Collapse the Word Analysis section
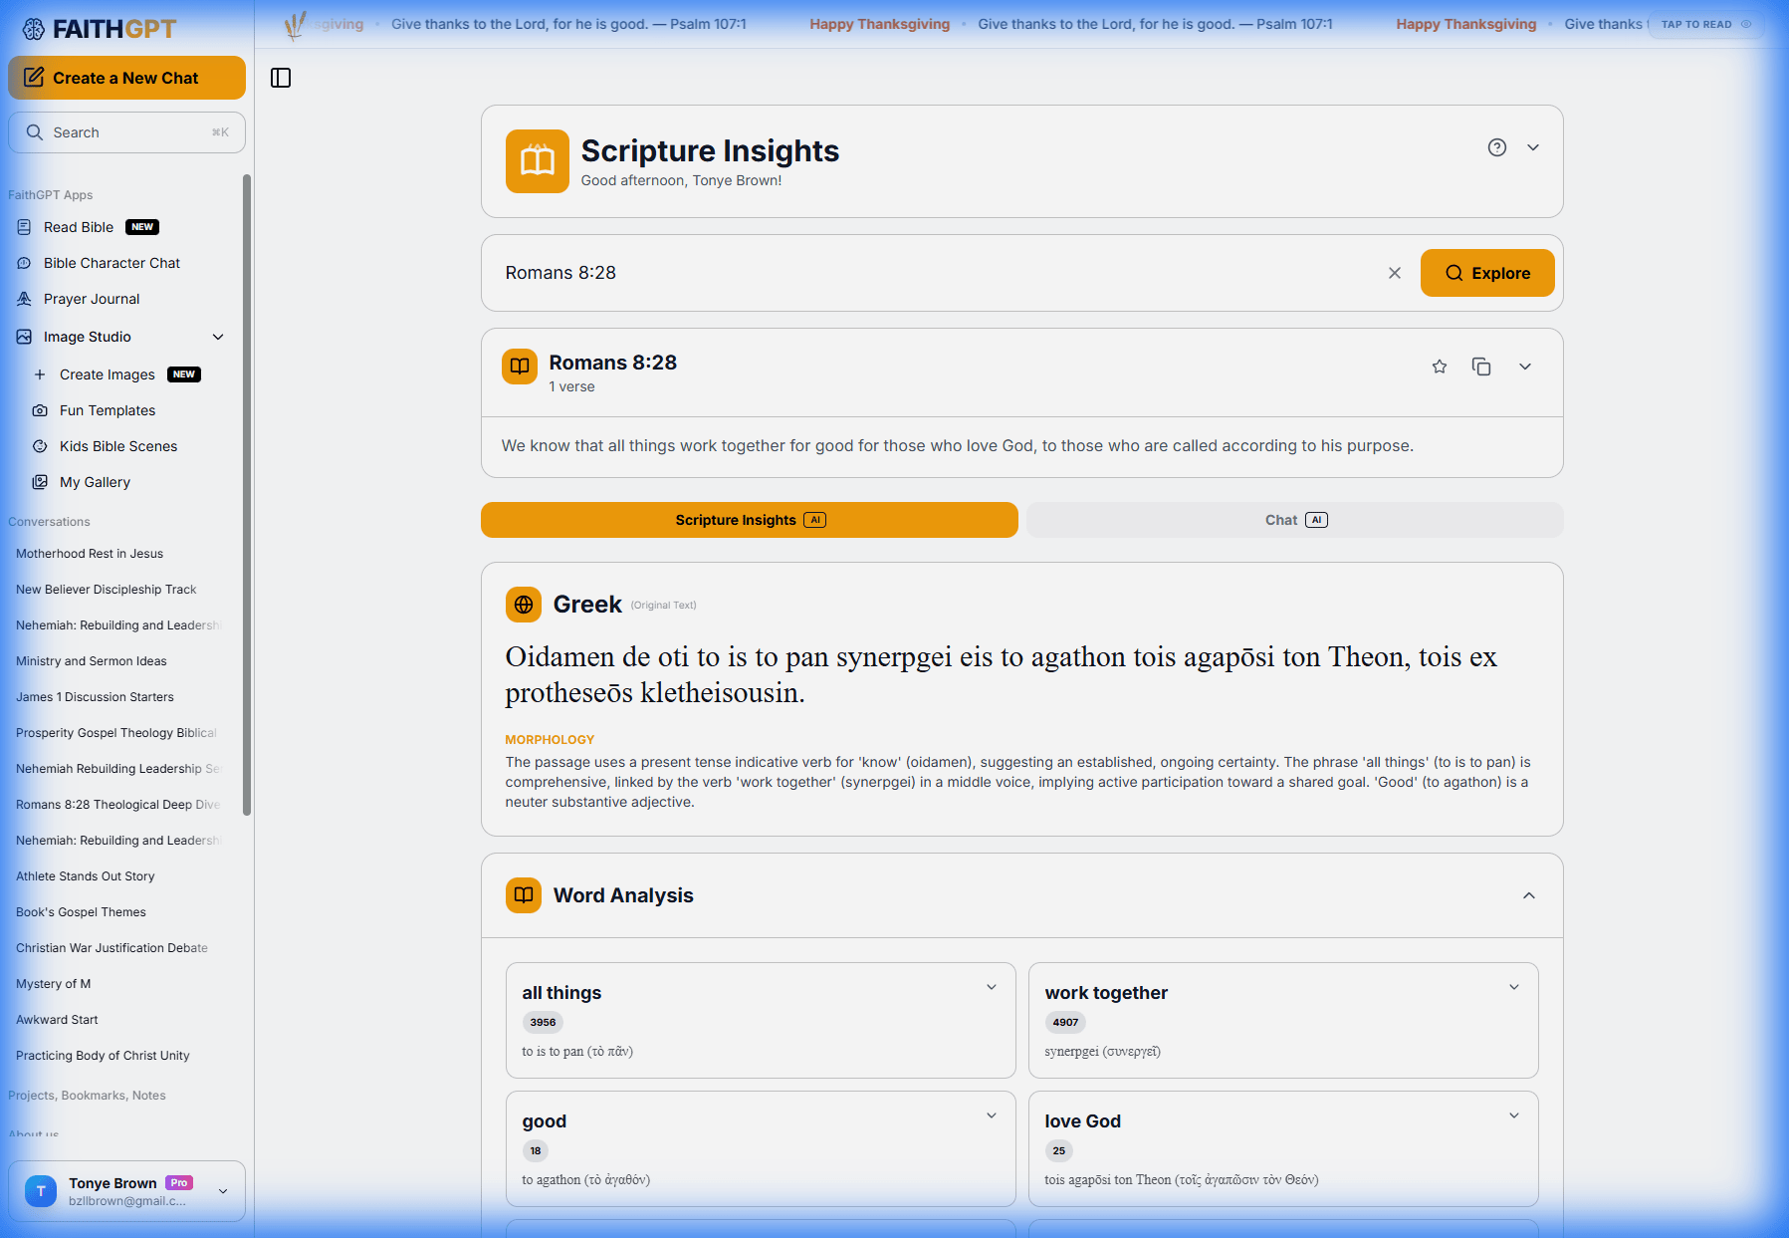This screenshot has width=1789, height=1238. [x=1529, y=895]
